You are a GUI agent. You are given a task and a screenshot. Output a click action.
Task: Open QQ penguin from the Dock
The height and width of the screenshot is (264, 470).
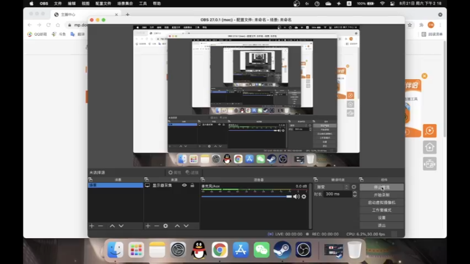point(199,250)
